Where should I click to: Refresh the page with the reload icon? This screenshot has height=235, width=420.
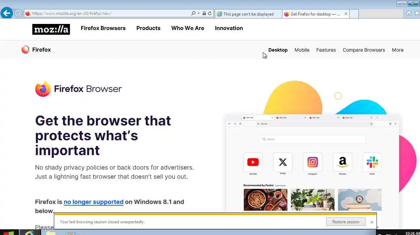(210, 13)
